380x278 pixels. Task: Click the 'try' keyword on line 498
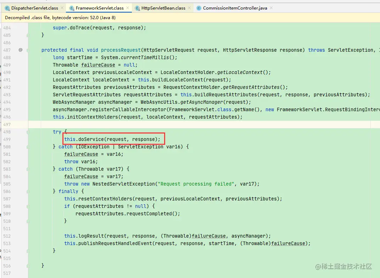(x=57, y=132)
